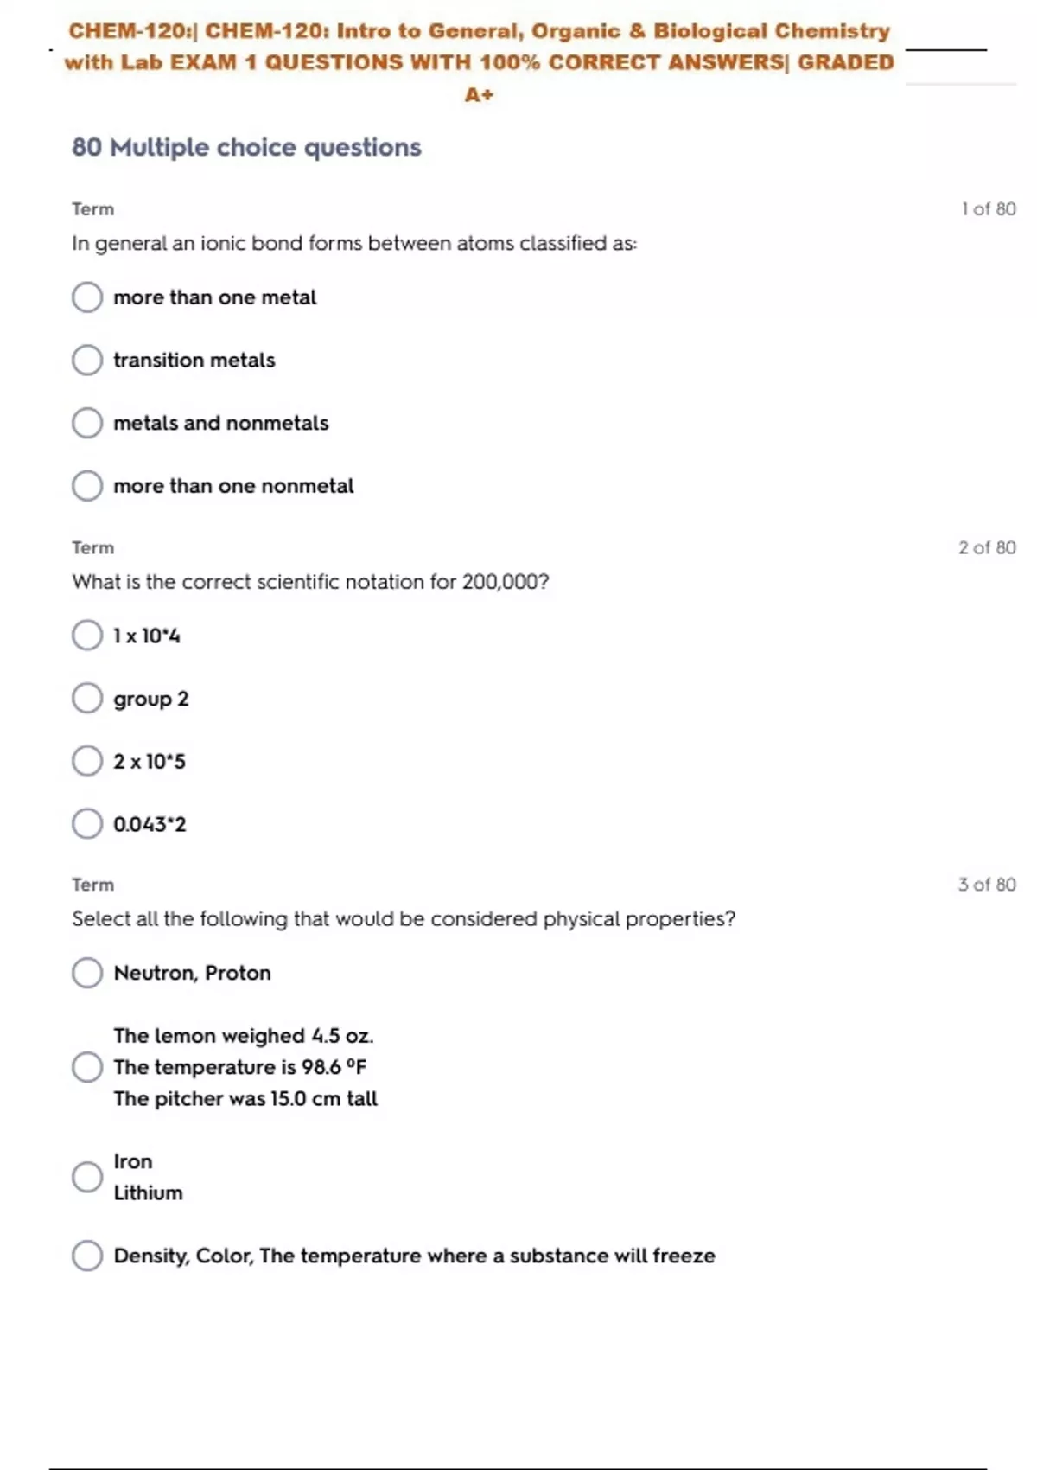Pick '2 x 10*5' as the answer

(87, 762)
